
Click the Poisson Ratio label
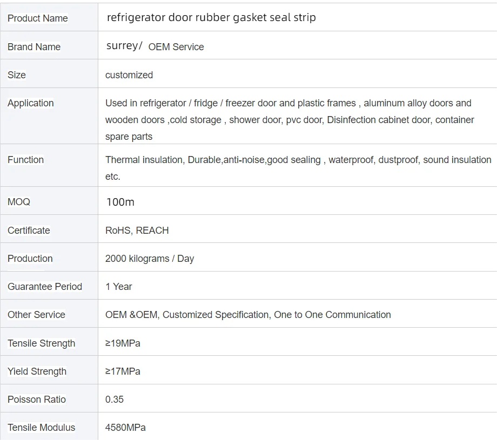pos(37,400)
